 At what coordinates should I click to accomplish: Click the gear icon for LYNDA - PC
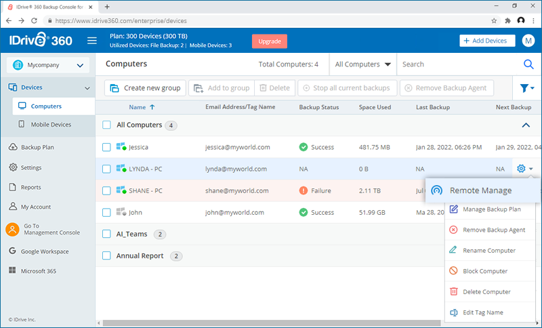click(x=521, y=169)
